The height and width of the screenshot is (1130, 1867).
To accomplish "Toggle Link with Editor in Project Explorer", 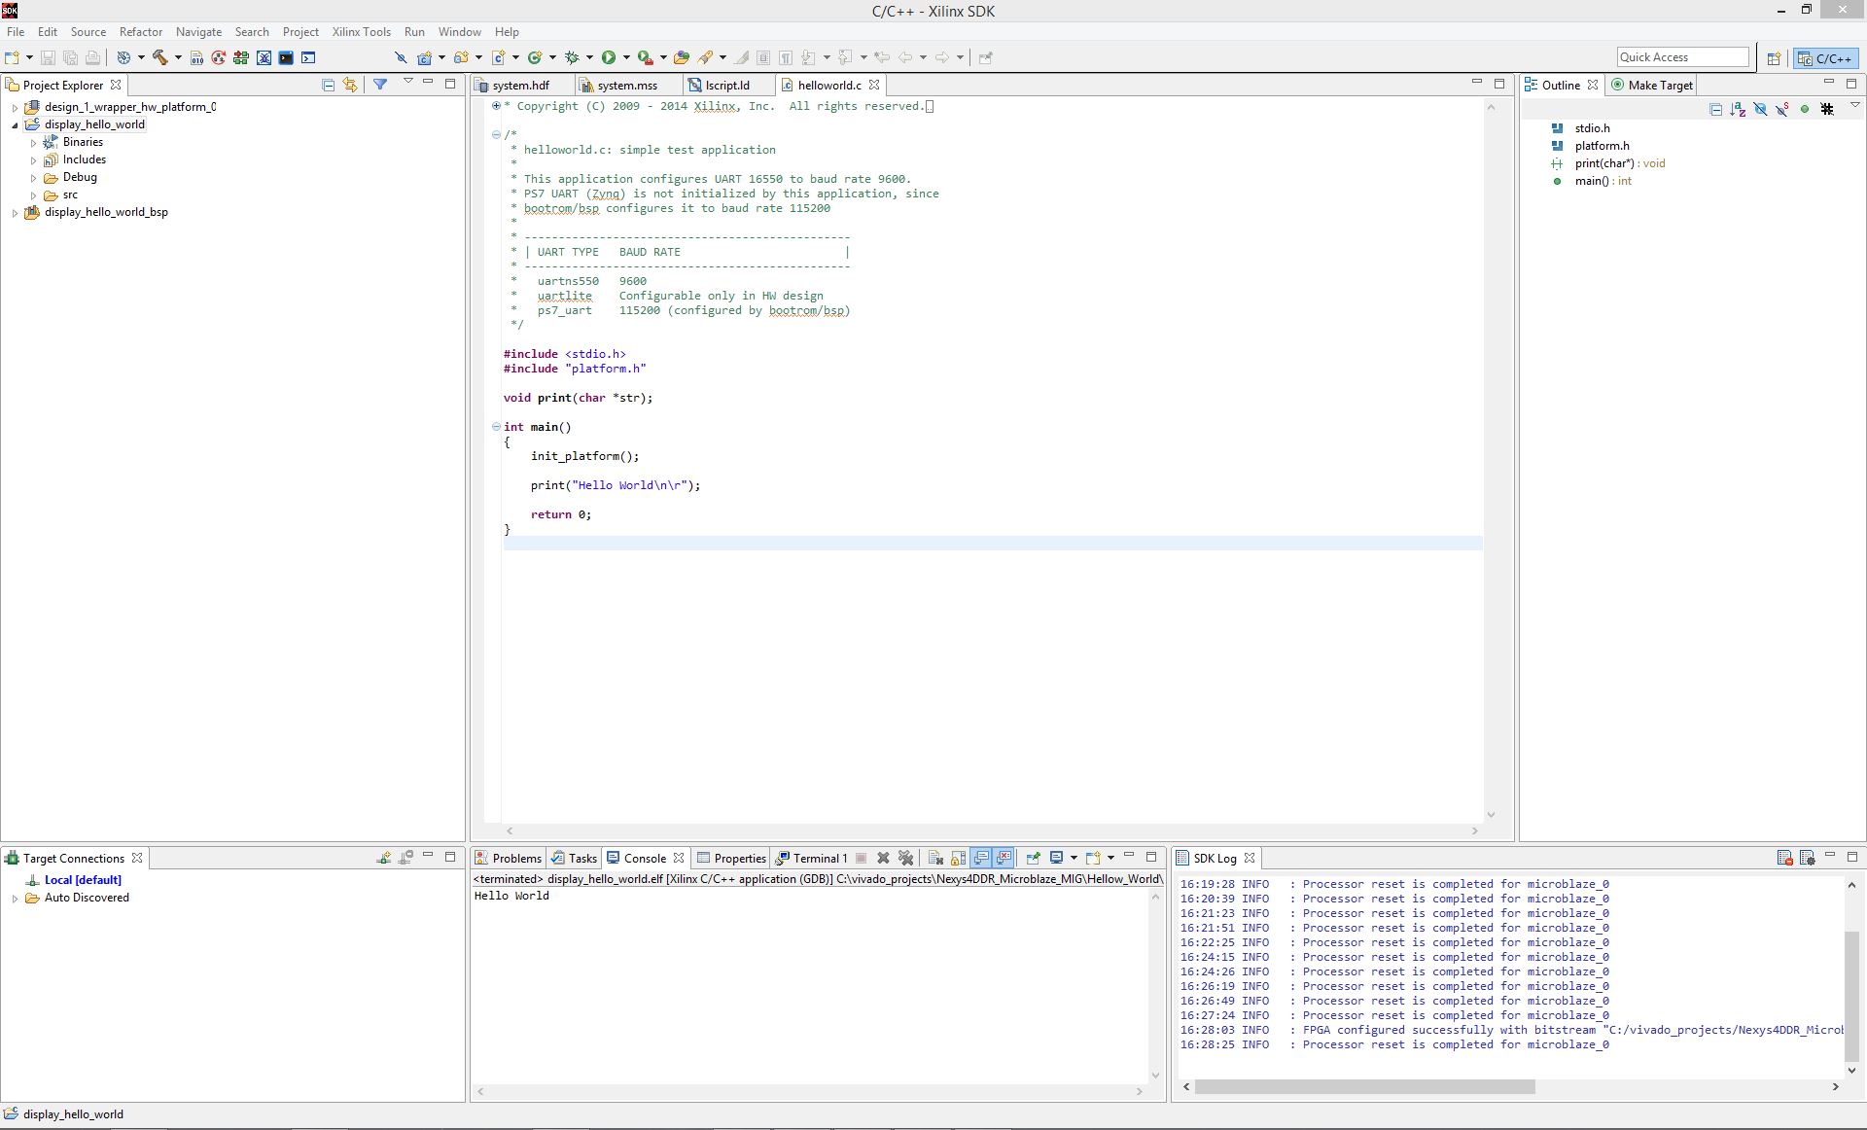I will click(x=350, y=85).
